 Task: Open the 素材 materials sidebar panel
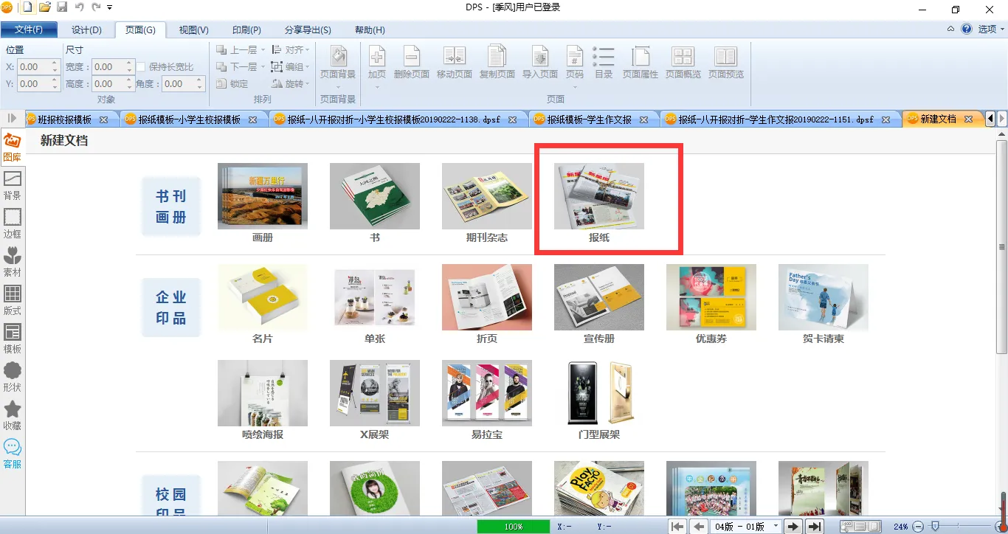click(x=13, y=263)
